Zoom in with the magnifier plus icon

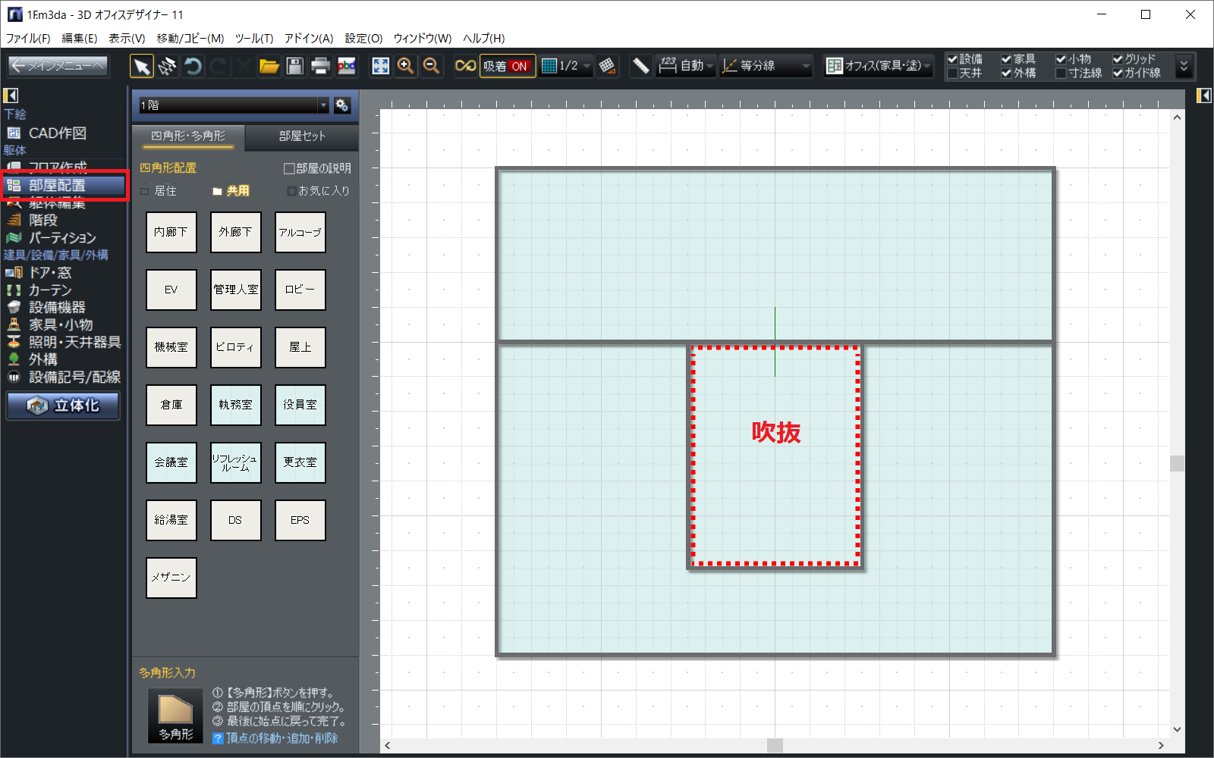[406, 67]
